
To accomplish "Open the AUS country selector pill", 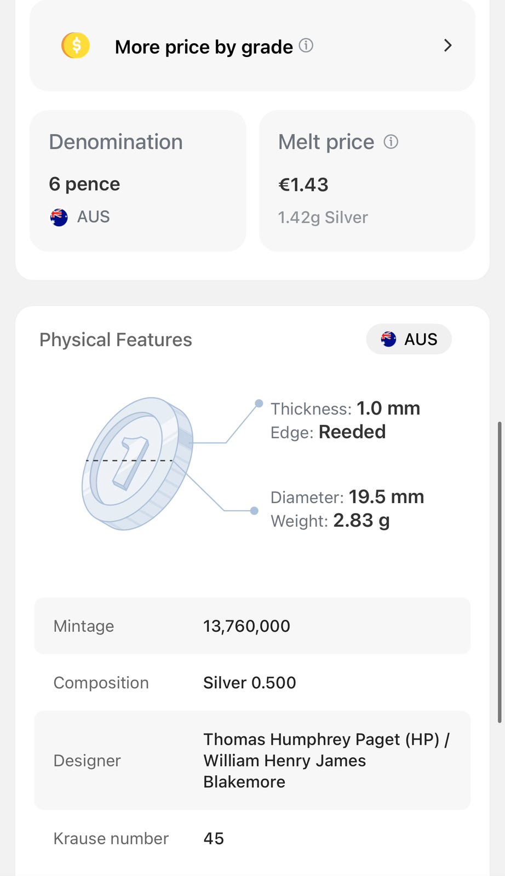I will pyautogui.click(x=409, y=339).
